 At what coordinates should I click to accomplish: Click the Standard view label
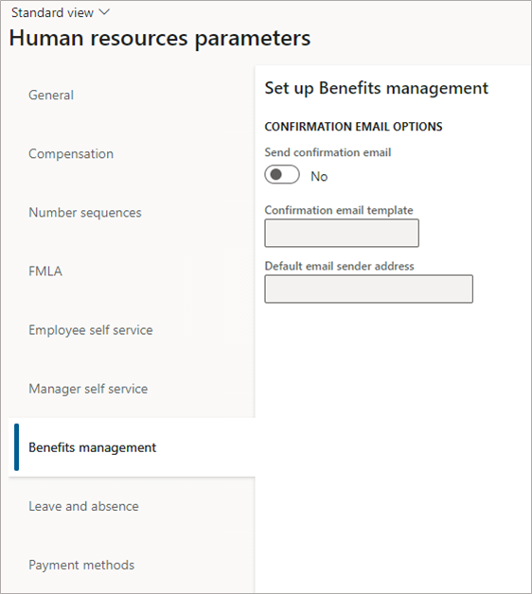[52, 13]
